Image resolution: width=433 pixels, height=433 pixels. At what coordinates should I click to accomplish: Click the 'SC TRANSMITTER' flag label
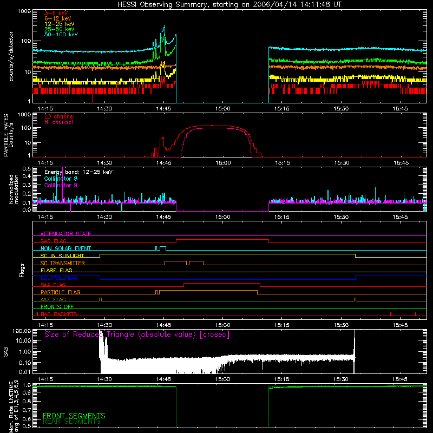tap(62, 263)
